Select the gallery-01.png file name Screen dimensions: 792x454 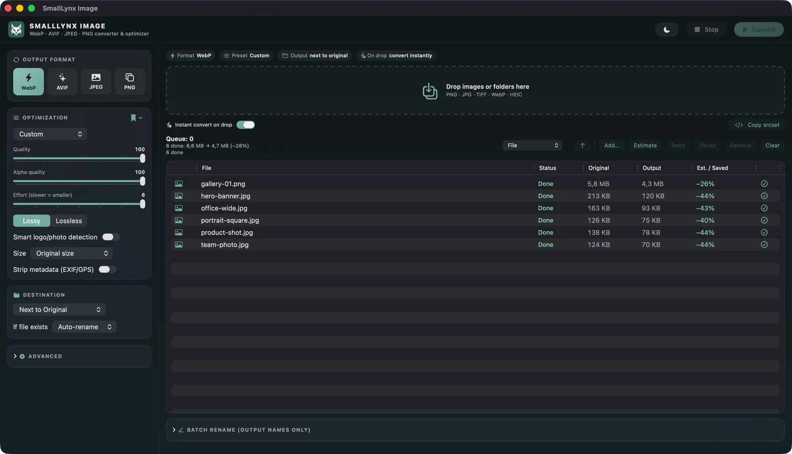click(x=223, y=184)
